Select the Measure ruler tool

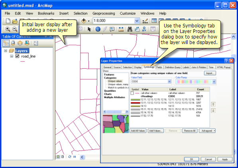pyautogui.click(x=121, y=29)
